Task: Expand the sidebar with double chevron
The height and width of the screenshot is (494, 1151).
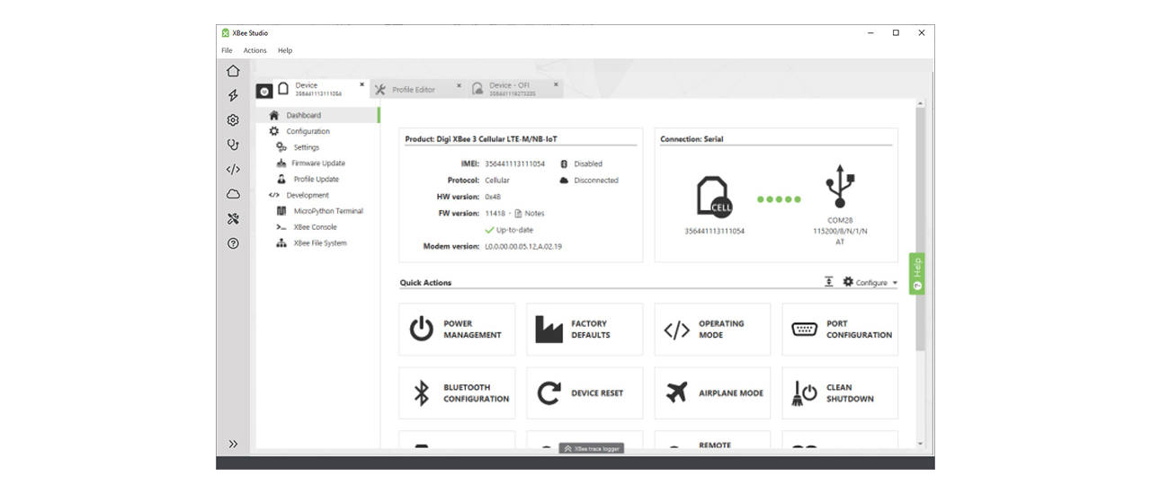Action: point(233,444)
